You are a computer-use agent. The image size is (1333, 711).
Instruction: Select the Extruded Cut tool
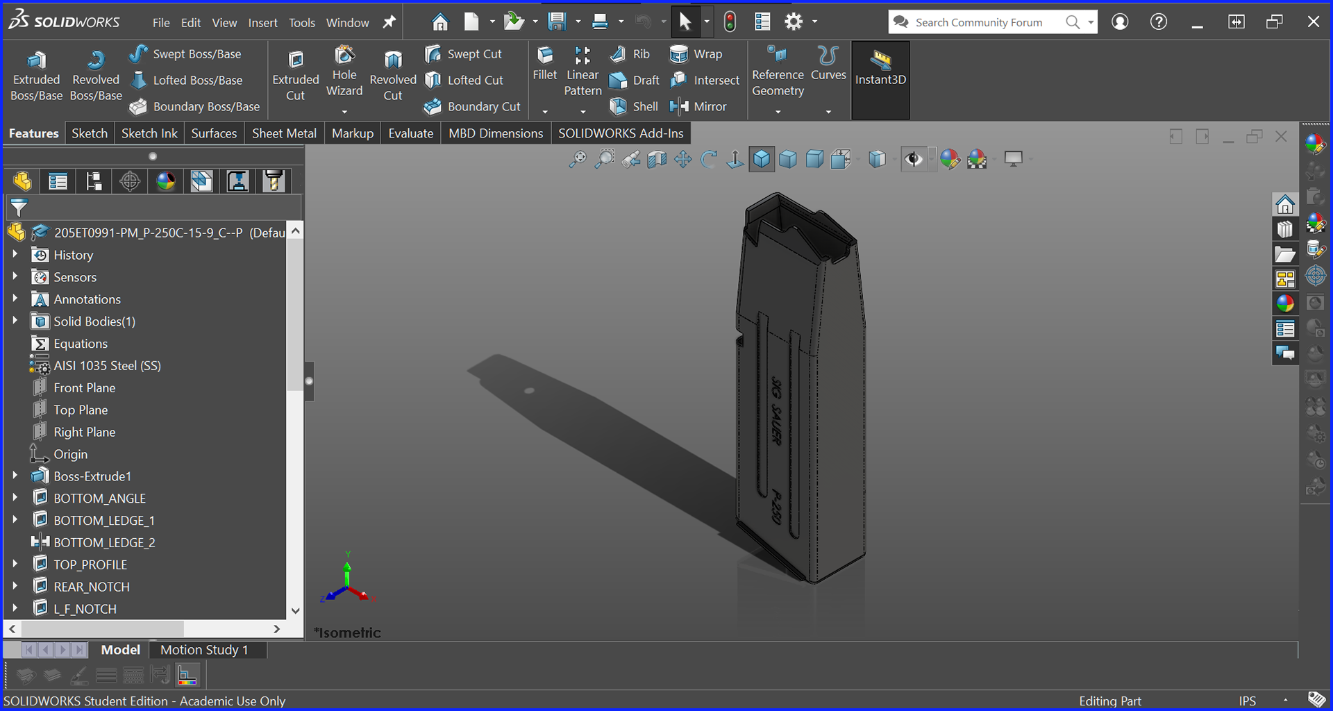point(295,76)
